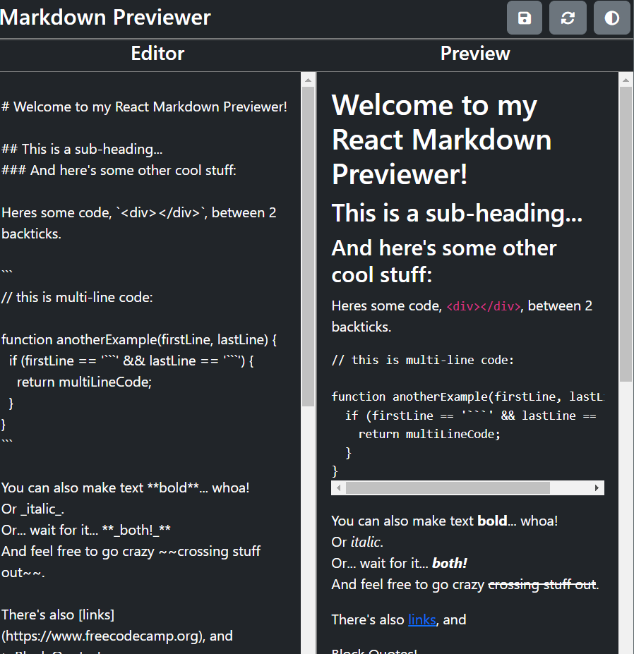Click code block horizontal scrollbar left arrow
634x654 pixels.
click(x=338, y=488)
